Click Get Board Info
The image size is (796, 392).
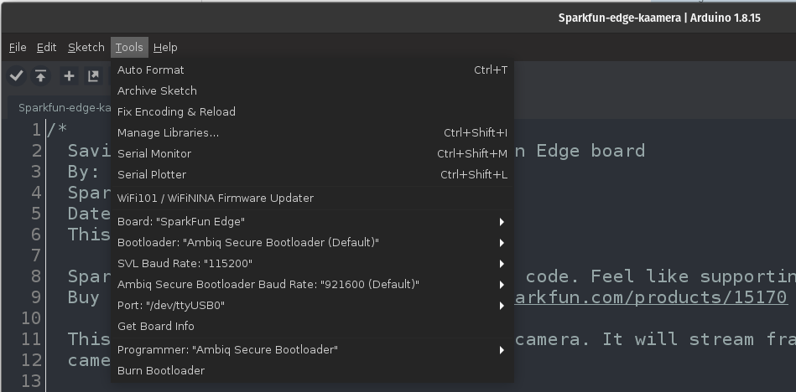click(x=156, y=327)
